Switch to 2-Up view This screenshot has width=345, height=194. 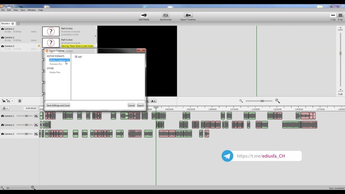click(x=340, y=15)
